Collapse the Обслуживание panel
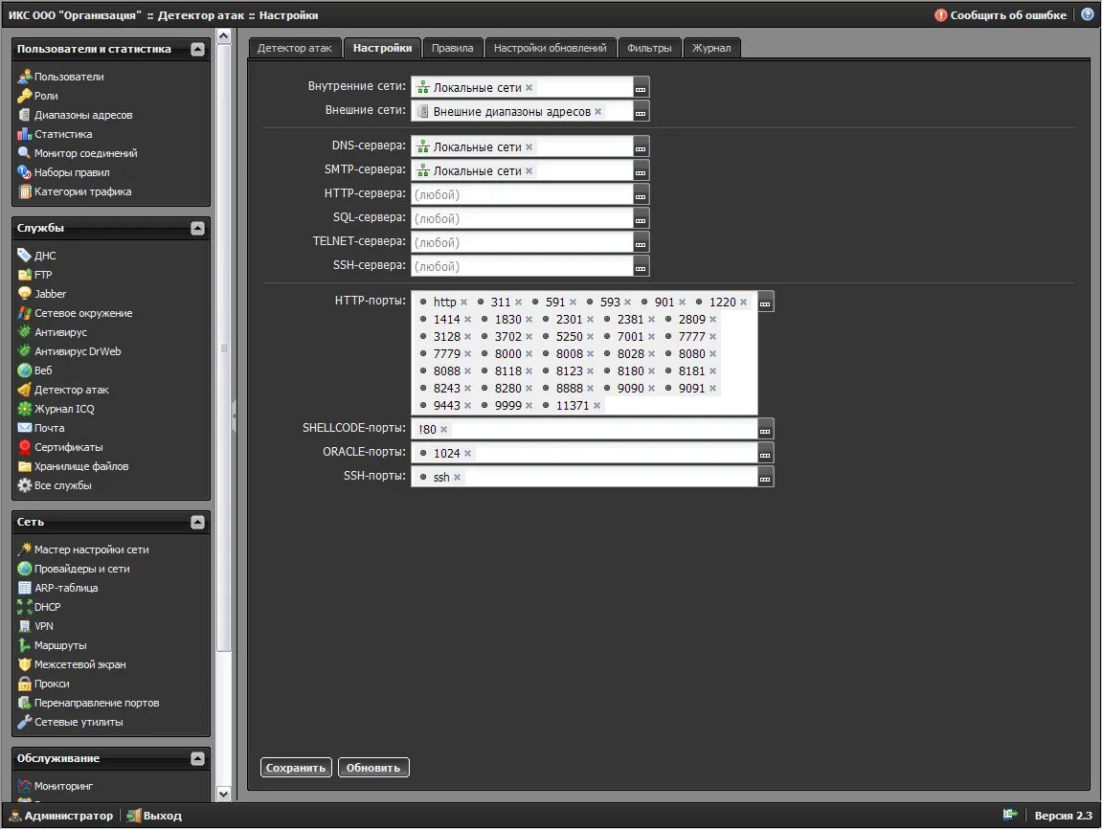Screen dimensions: 1103x830 click(x=197, y=758)
